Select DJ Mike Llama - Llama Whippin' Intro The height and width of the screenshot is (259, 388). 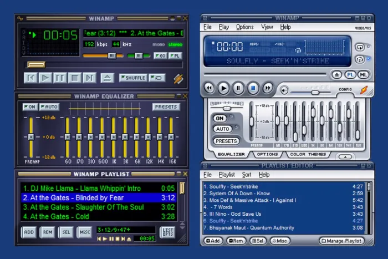pyautogui.click(x=99, y=189)
